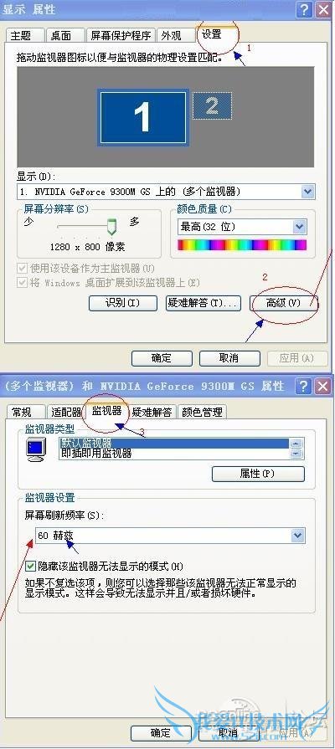Expand 屏幕刷新频率 dropdown showing 60 赫兹
The width and height of the screenshot is (335, 749).
point(170,536)
